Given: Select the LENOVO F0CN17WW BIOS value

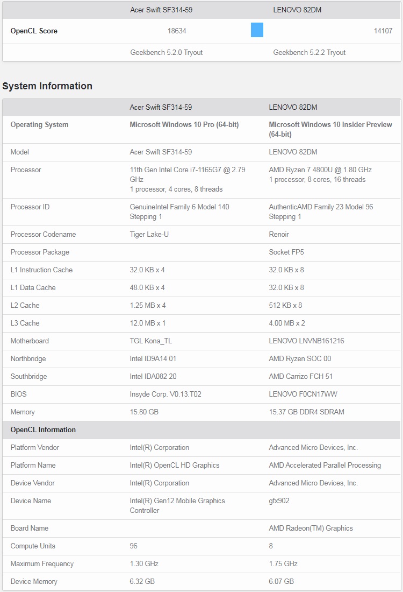Looking at the screenshot, I should click(x=303, y=394).
